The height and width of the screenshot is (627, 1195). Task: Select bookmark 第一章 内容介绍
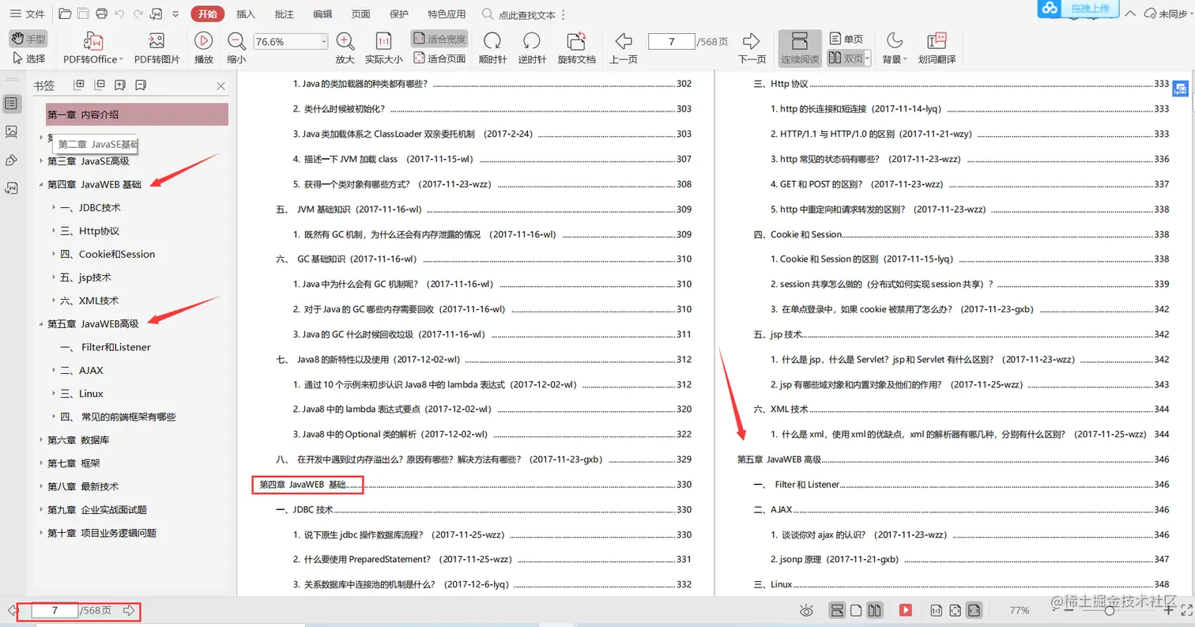pyautogui.click(x=137, y=115)
